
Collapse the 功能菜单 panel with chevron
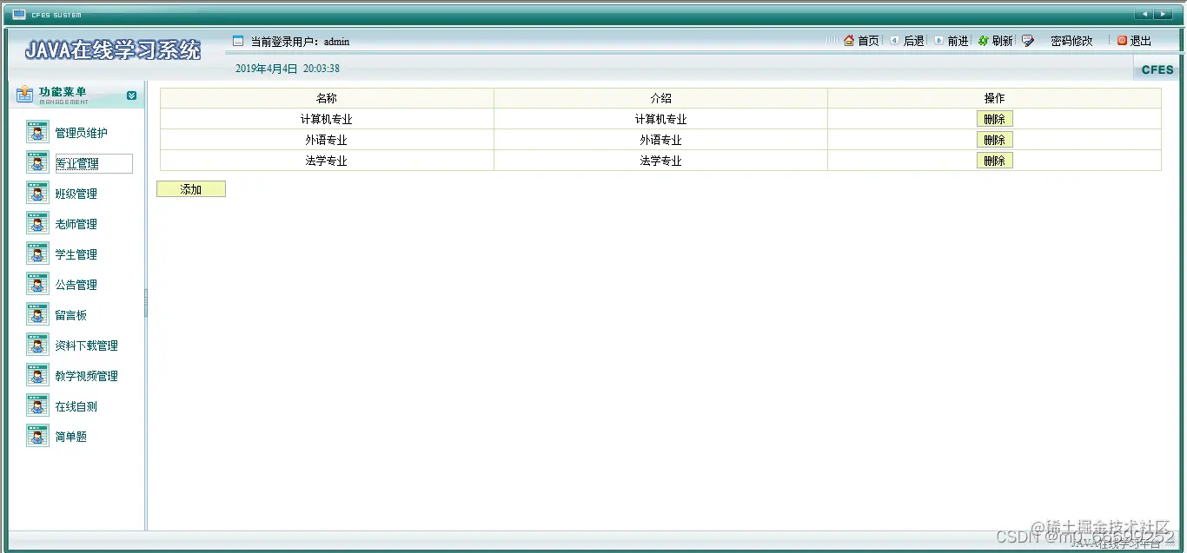click(131, 95)
